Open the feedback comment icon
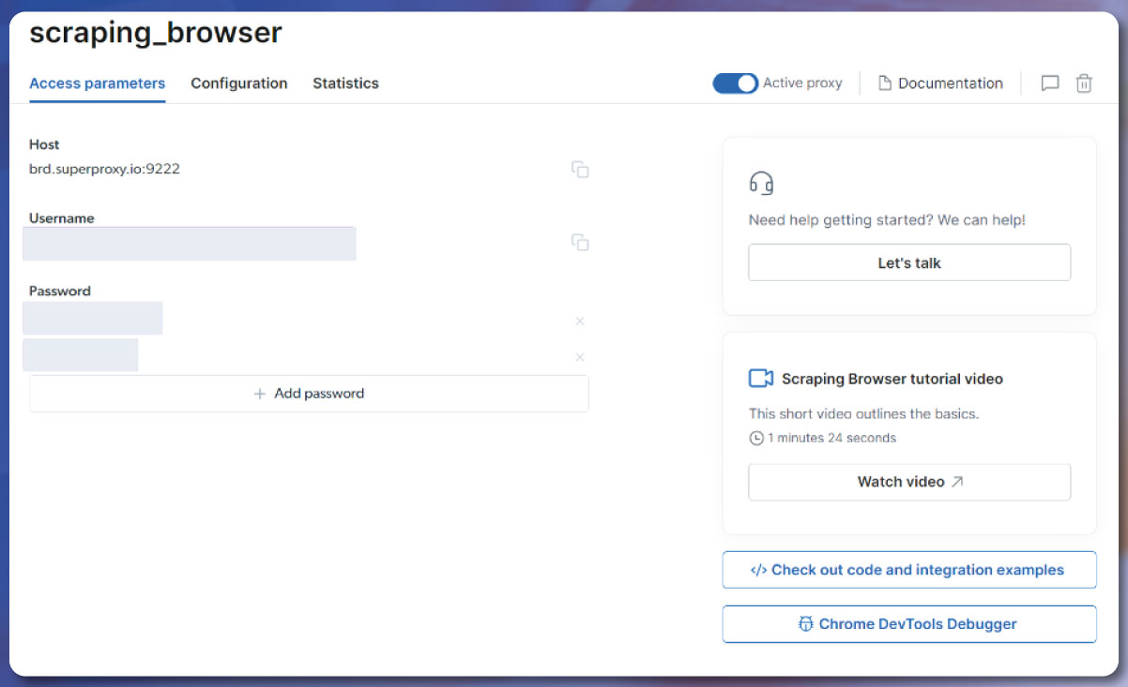The image size is (1128, 687). (1050, 83)
